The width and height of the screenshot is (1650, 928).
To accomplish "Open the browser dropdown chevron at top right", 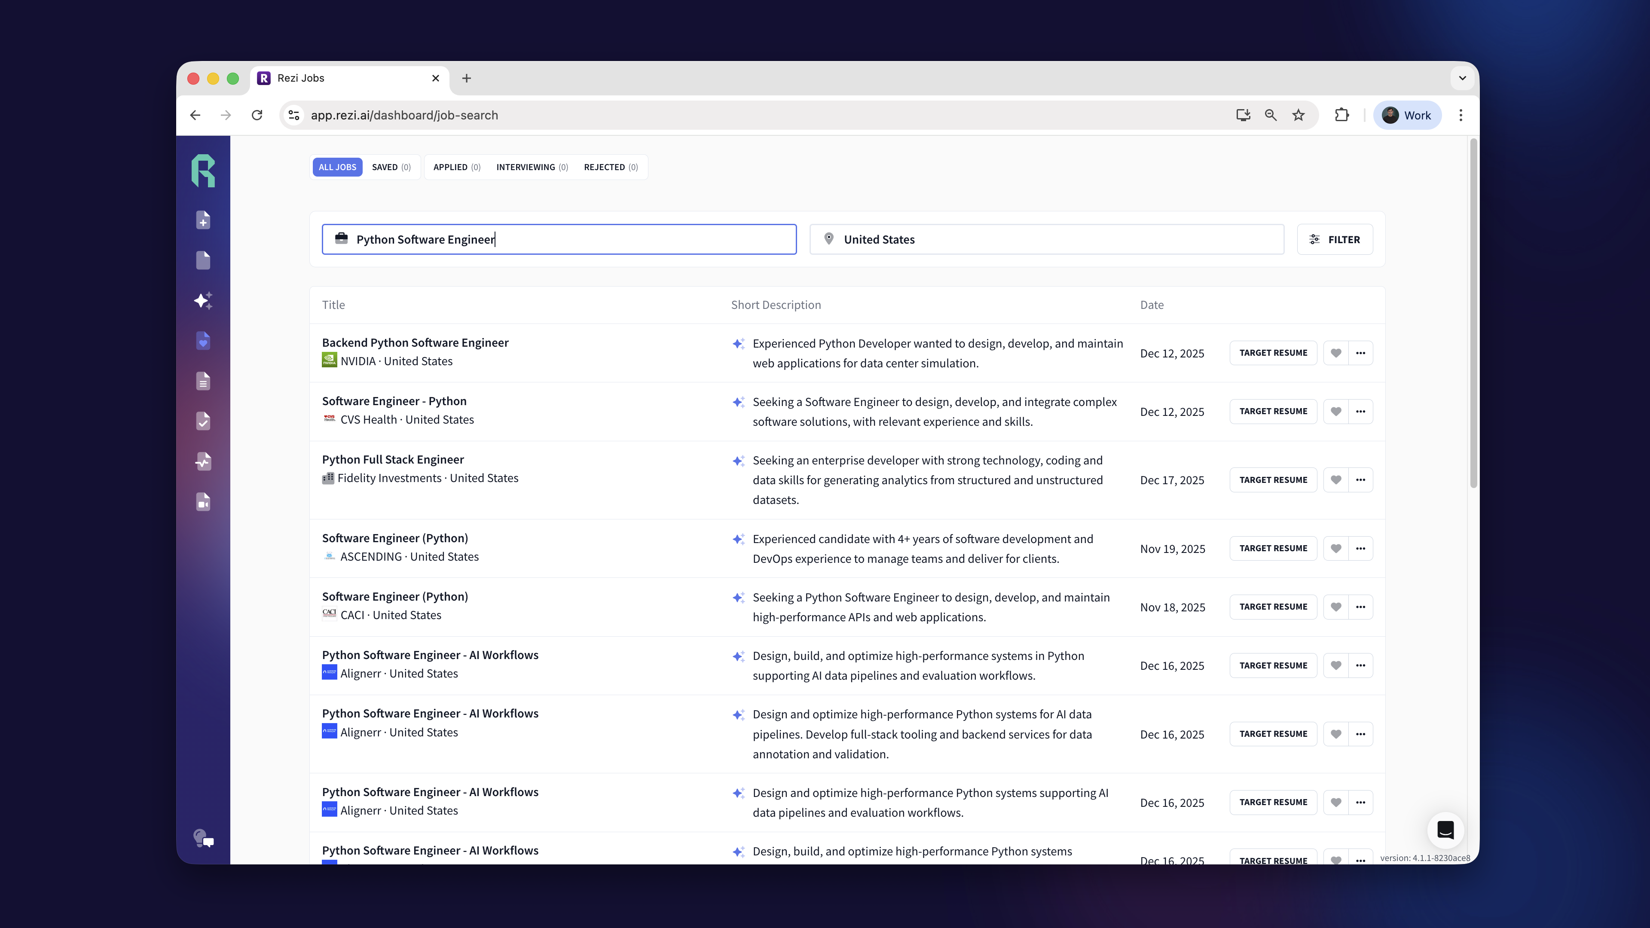I will pos(1462,77).
